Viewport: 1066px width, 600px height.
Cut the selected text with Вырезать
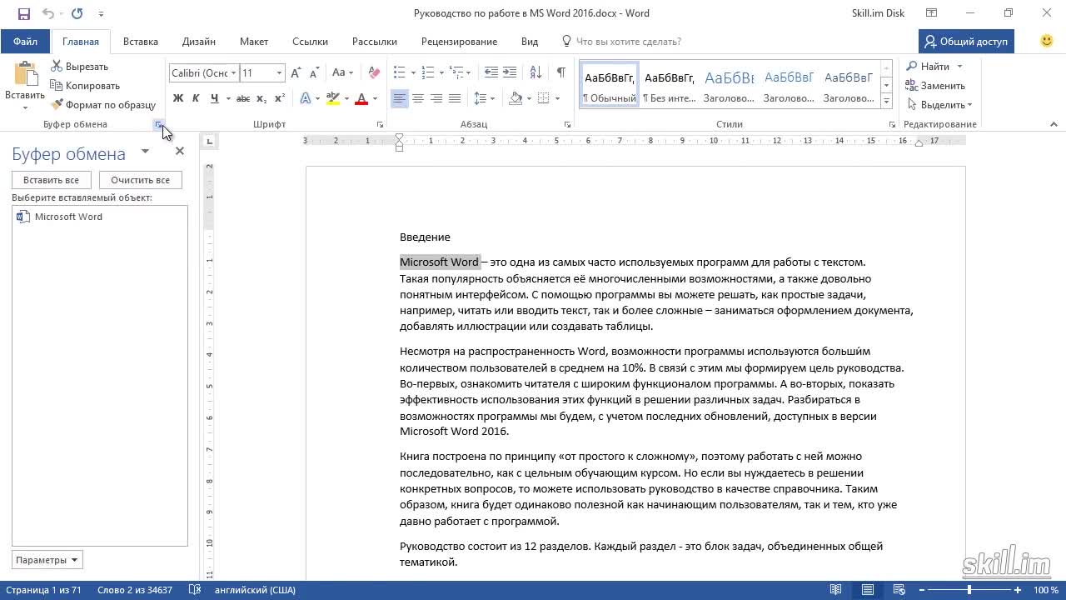pyautogui.click(x=80, y=67)
